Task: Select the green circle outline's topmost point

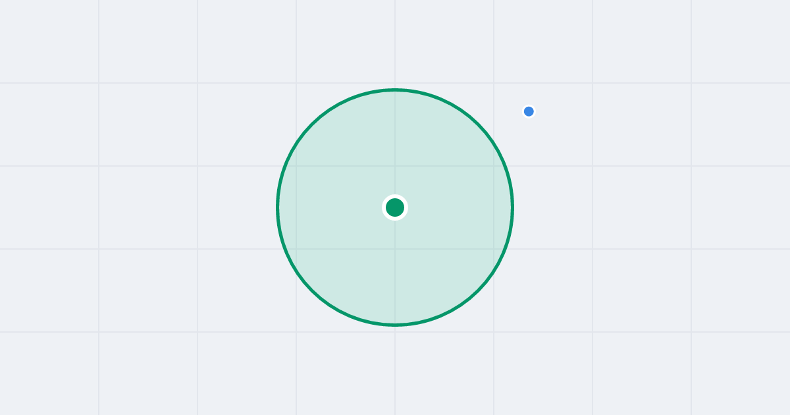Action: 395,90
